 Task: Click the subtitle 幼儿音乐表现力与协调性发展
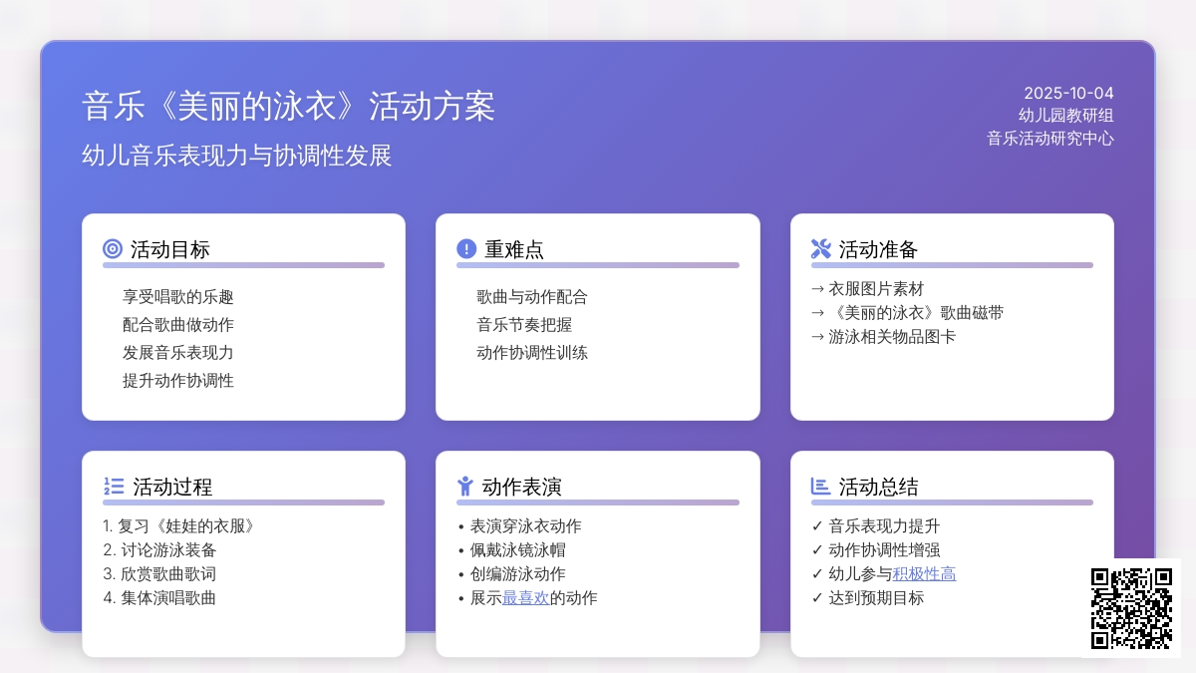[237, 156]
